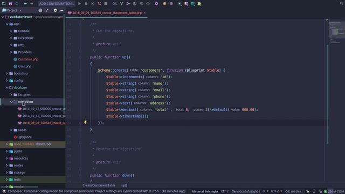Expand the Http folder
345x194 pixels.
click(11, 45)
